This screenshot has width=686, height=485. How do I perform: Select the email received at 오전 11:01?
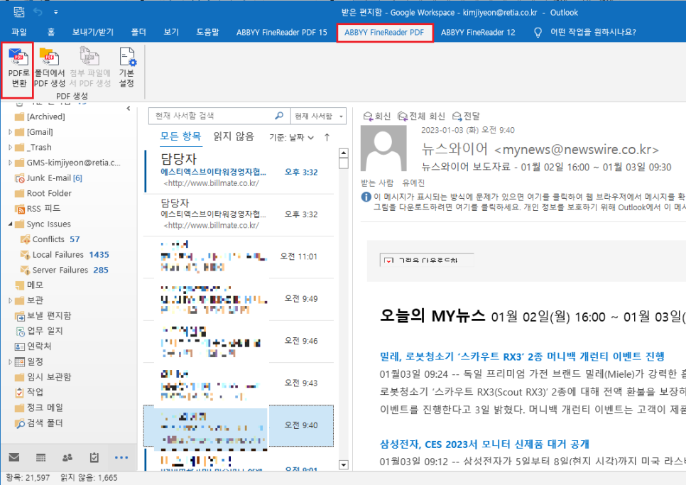(239, 256)
